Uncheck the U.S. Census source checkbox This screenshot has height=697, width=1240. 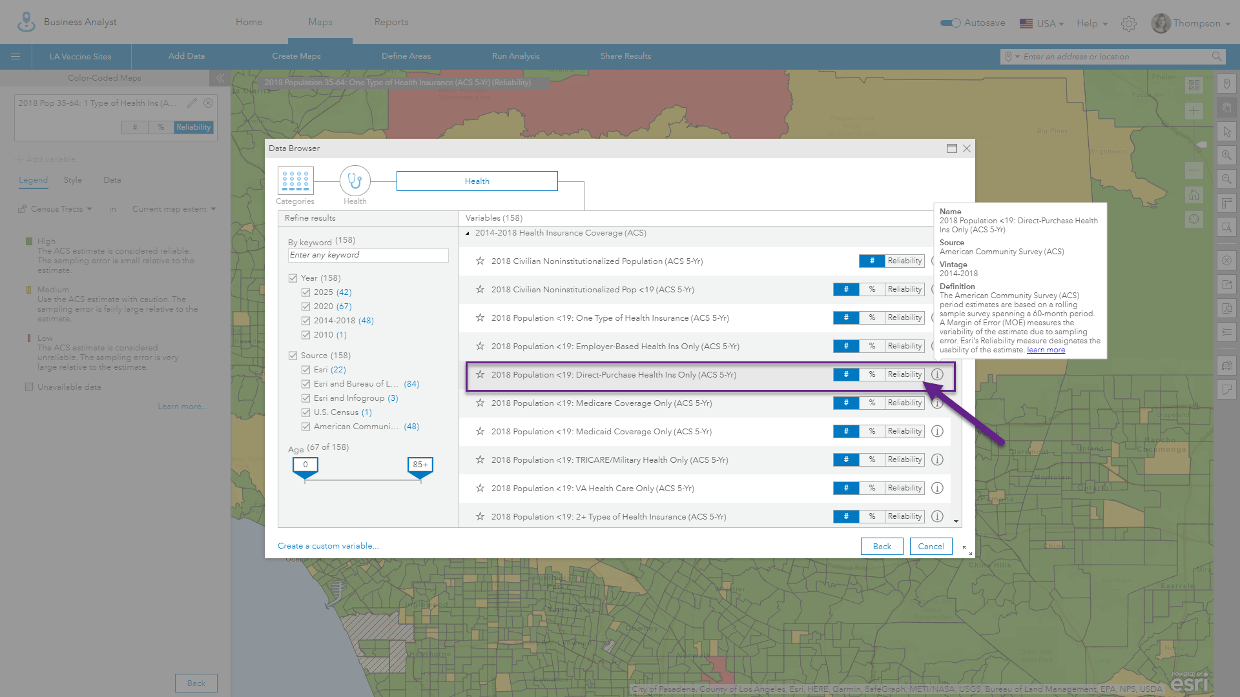[305, 412]
